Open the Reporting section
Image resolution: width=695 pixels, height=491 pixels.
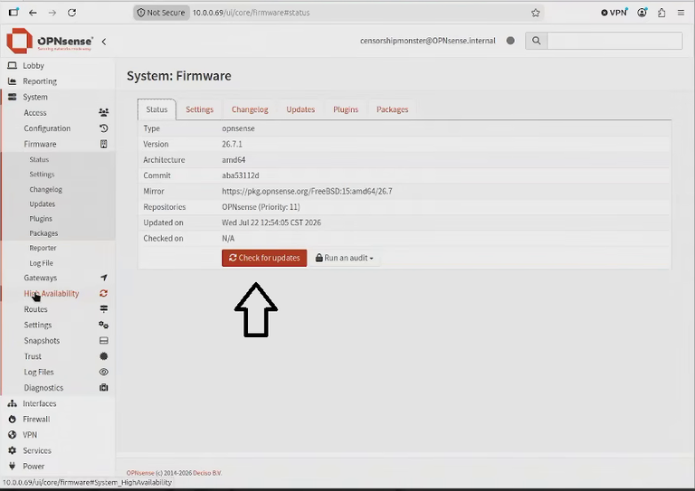[x=40, y=81]
